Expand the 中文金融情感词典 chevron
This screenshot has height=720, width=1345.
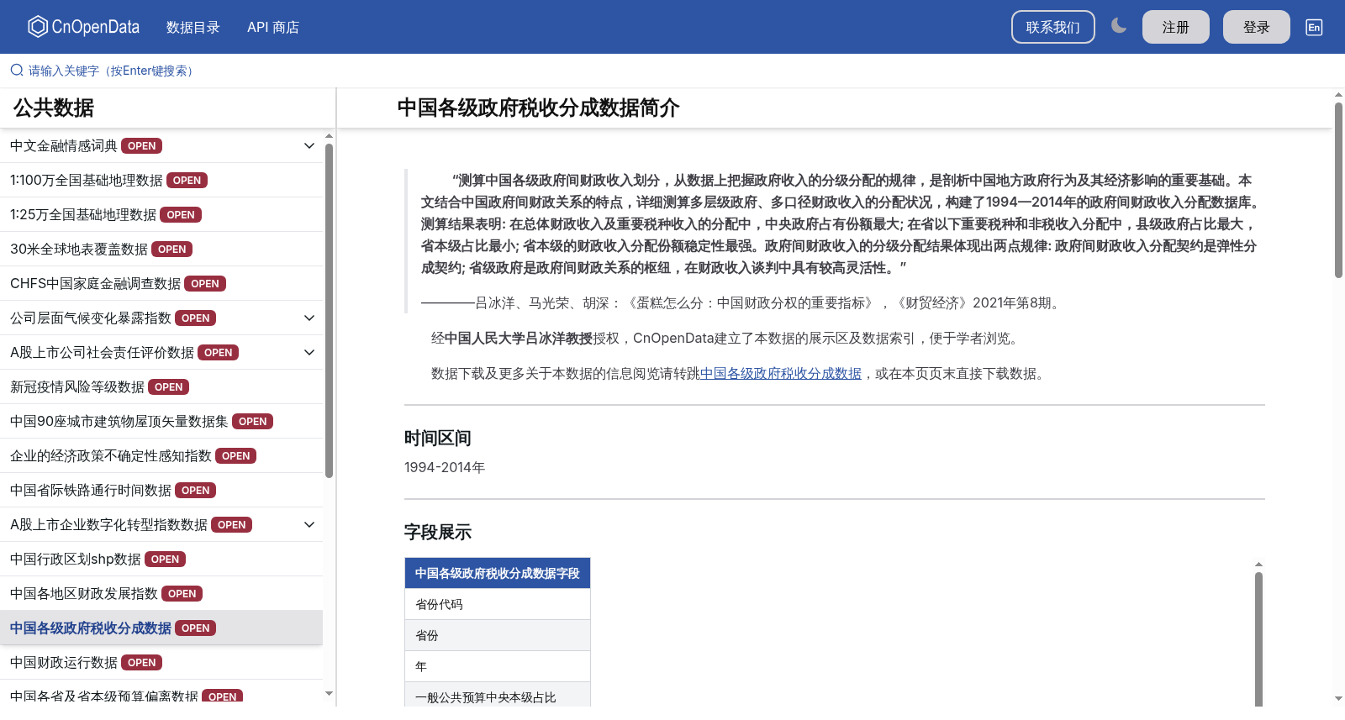[x=309, y=145]
